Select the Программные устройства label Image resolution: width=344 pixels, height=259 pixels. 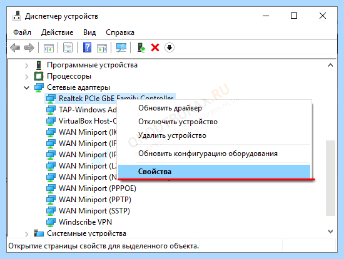92,65
